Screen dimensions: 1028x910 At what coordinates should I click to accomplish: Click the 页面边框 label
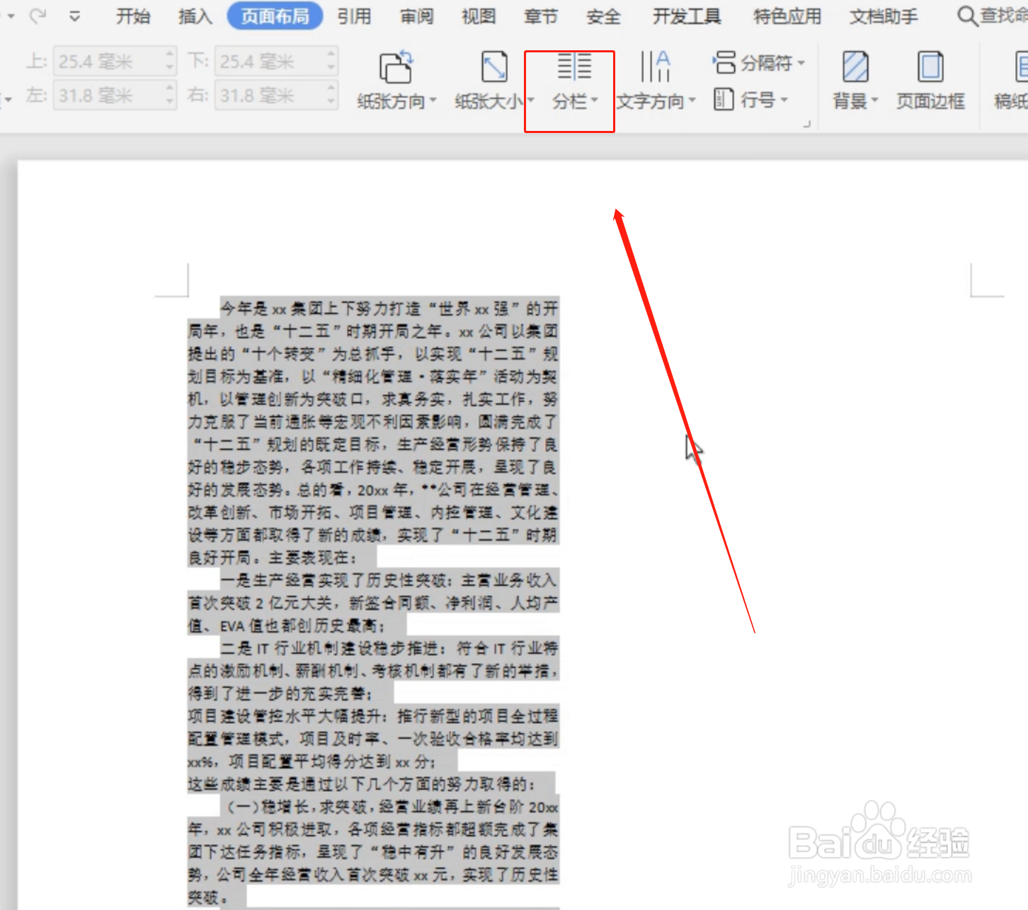pos(930,101)
